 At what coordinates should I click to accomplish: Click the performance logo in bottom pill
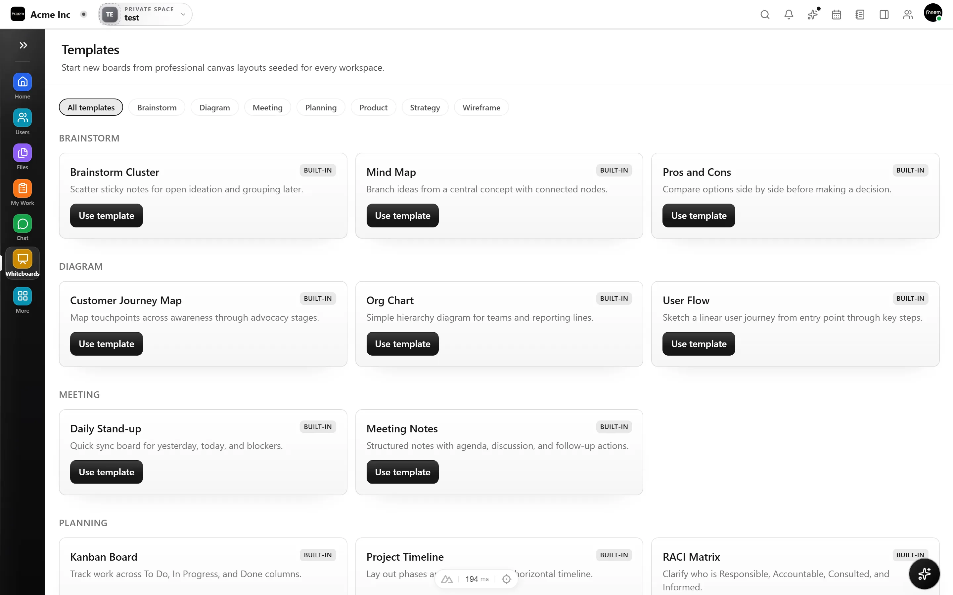pyautogui.click(x=447, y=579)
